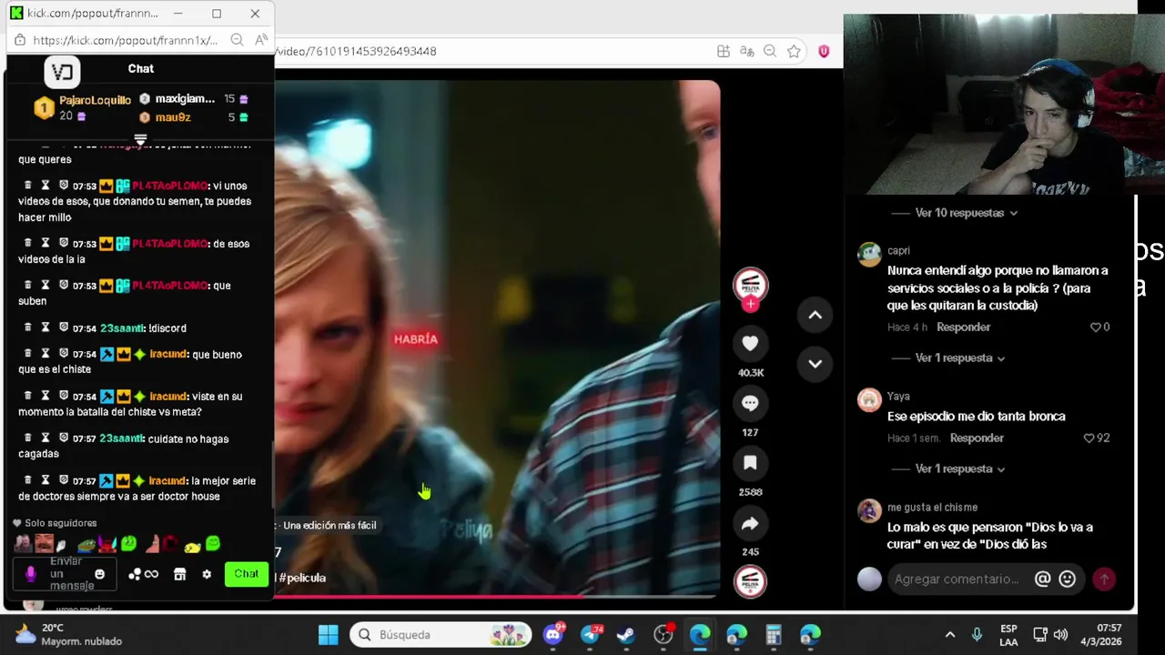
Task: Go to next video with down arrow
Action: [815, 363]
